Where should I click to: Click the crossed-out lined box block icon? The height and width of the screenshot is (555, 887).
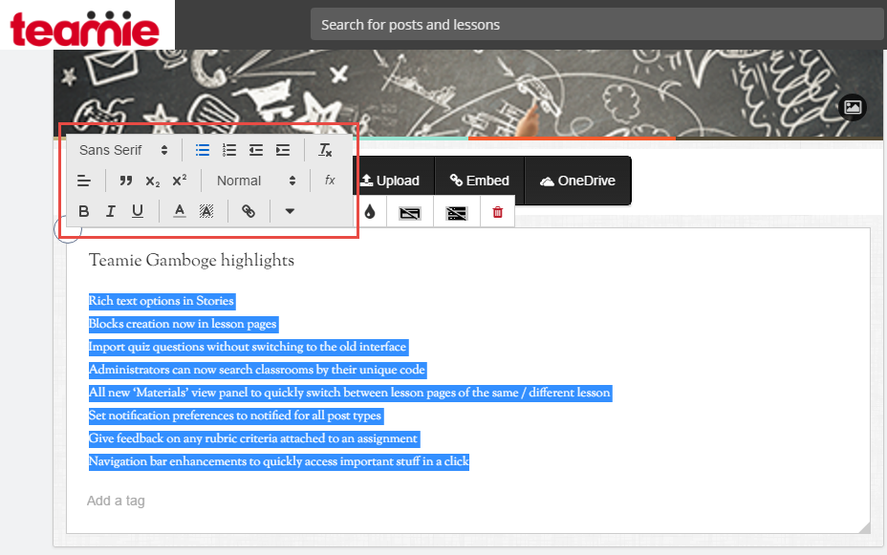point(457,212)
